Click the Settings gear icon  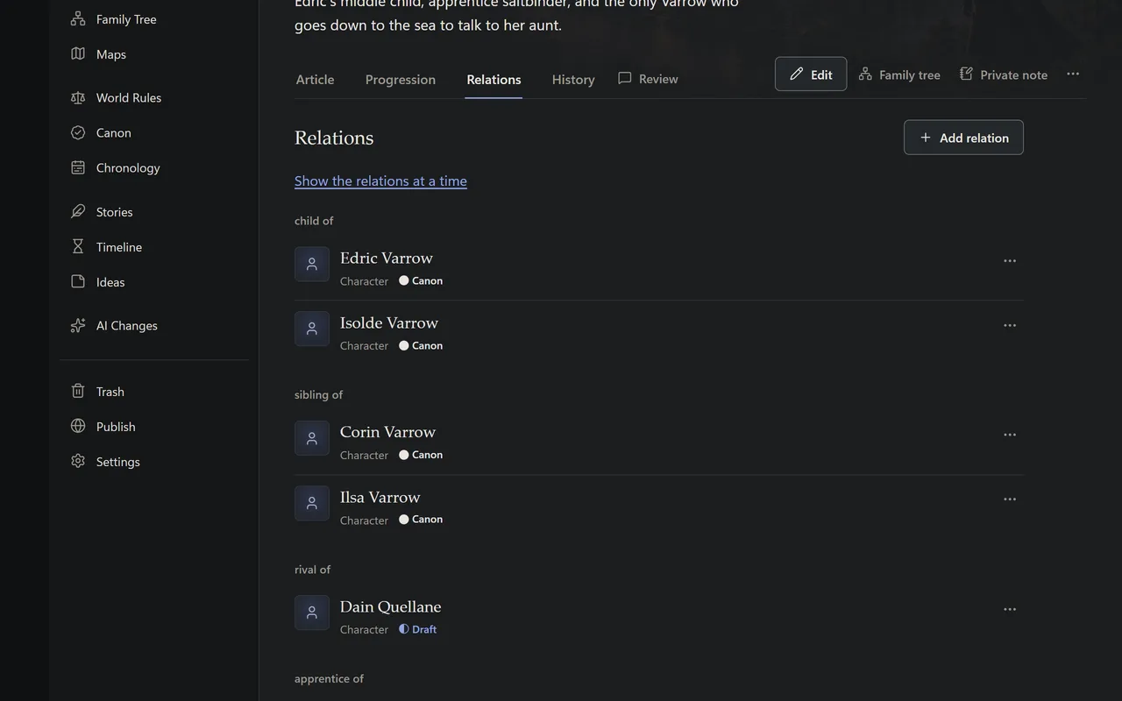point(78,461)
